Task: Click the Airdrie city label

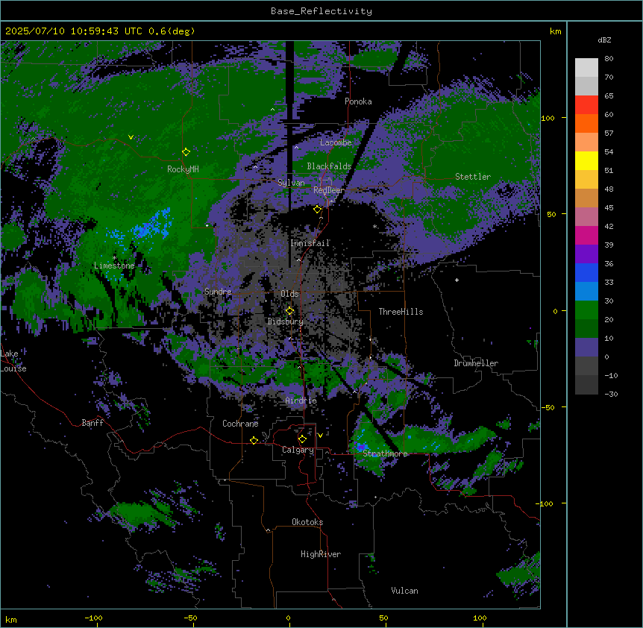Action: pyautogui.click(x=301, y=401)
